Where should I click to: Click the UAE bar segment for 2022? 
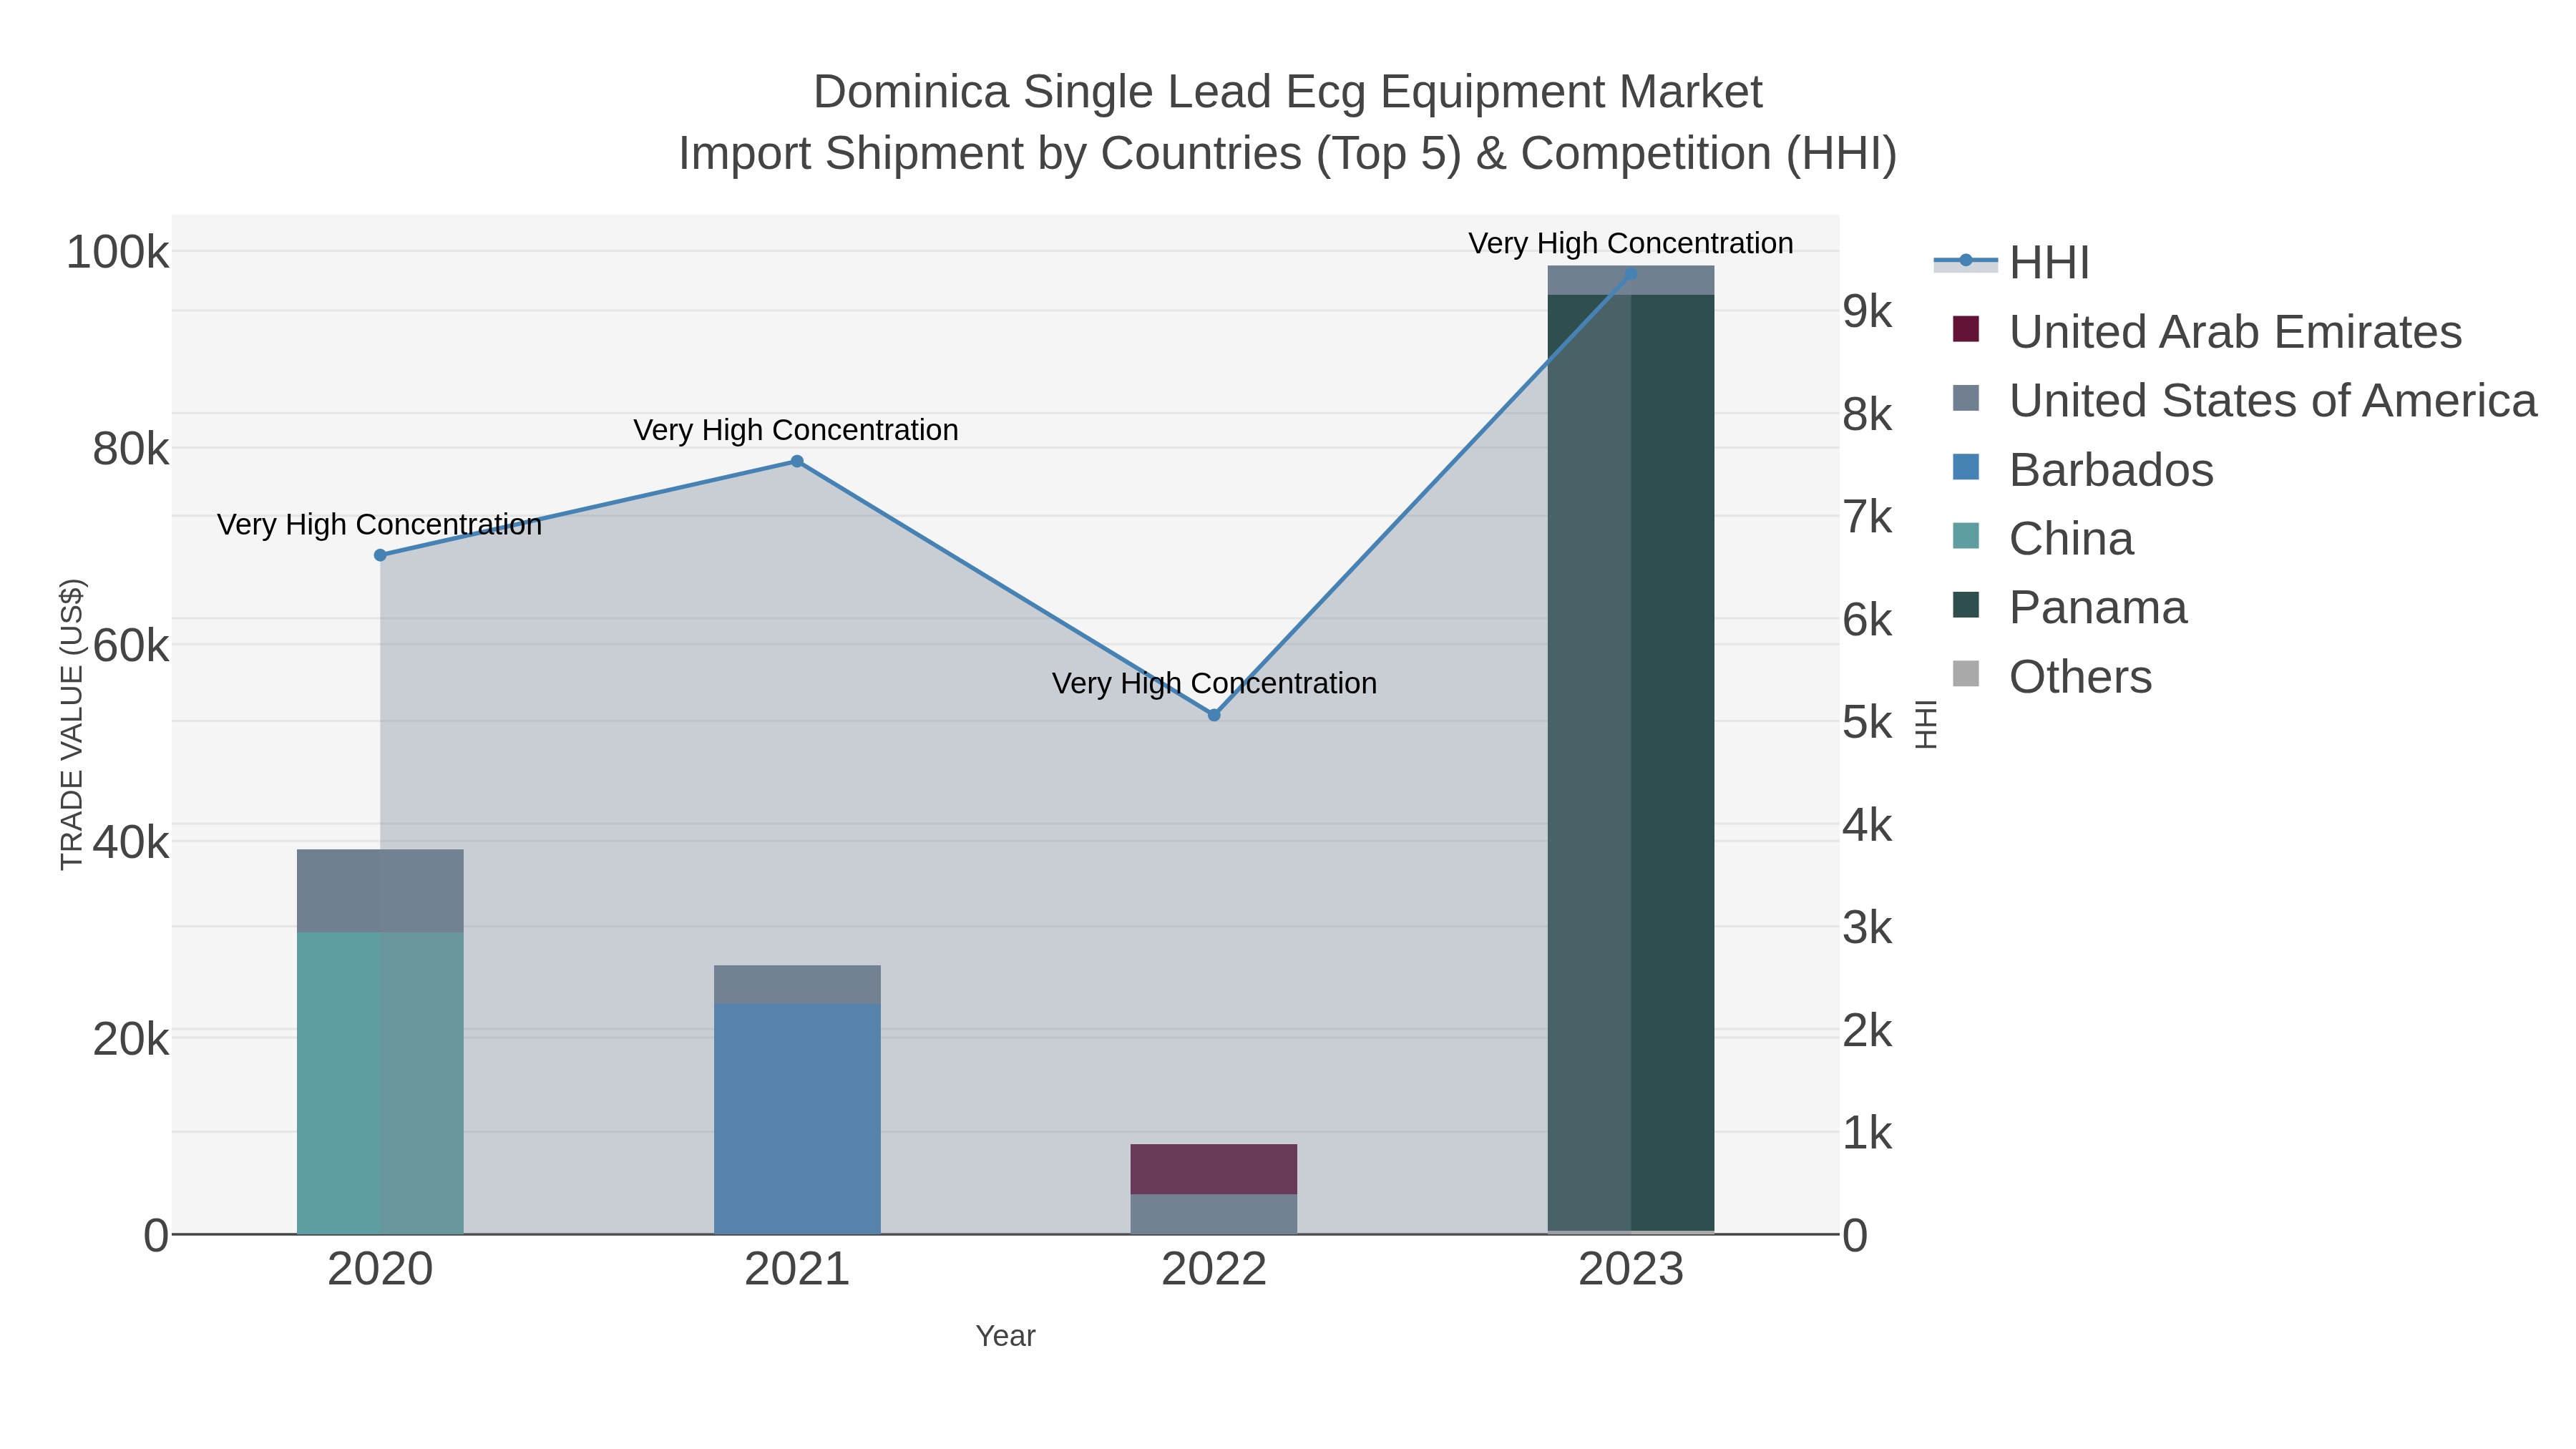(1214, 1169)
